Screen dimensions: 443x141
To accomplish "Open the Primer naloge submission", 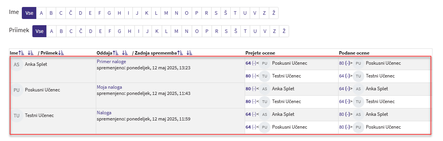I will coord(111,61).
